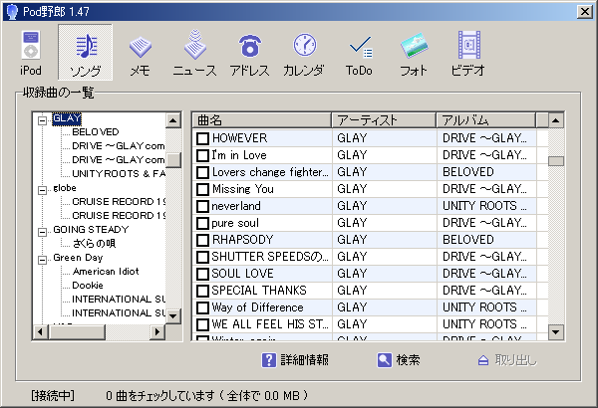Image resolution: width=598 pixels, height=408 pixels.
Task: Check the SPECIAL THANKS checkbox
Action: [202, 291]
